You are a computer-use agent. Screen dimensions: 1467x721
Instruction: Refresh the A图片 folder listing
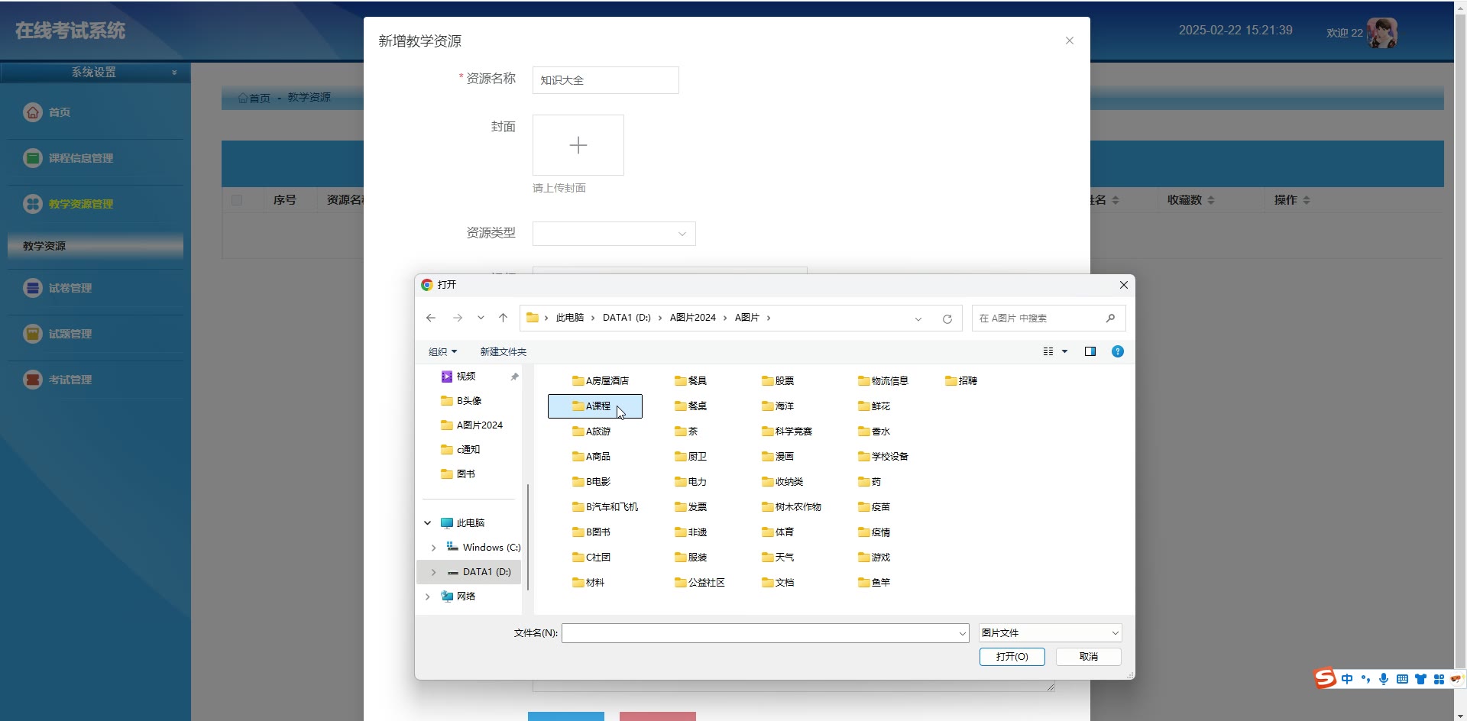tap(947, 318)
